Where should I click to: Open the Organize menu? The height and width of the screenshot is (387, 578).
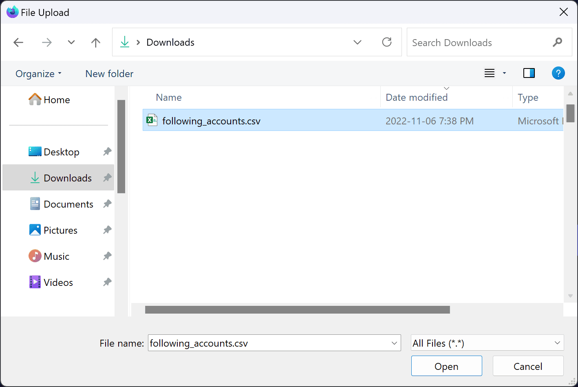pos(38,74)
